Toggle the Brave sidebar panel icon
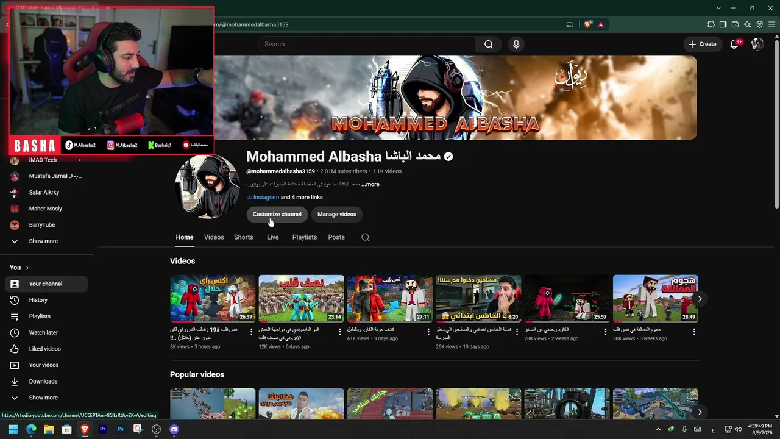This screenshot has width=780, height=439. (723, 24)
